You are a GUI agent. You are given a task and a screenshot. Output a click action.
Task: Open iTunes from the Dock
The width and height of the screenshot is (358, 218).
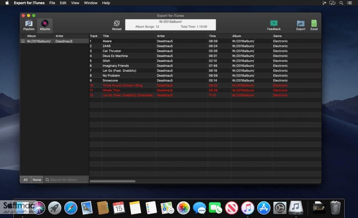[x=248, y=208]
